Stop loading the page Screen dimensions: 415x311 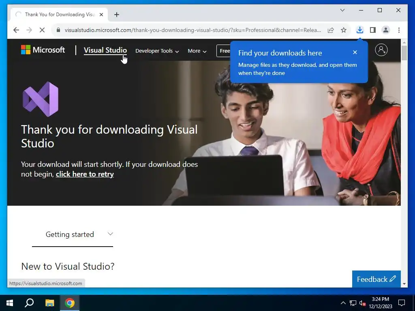click(x=42, y=30)
